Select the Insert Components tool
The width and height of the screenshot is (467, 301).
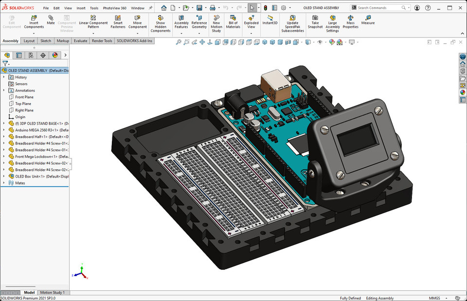[34, 23]
